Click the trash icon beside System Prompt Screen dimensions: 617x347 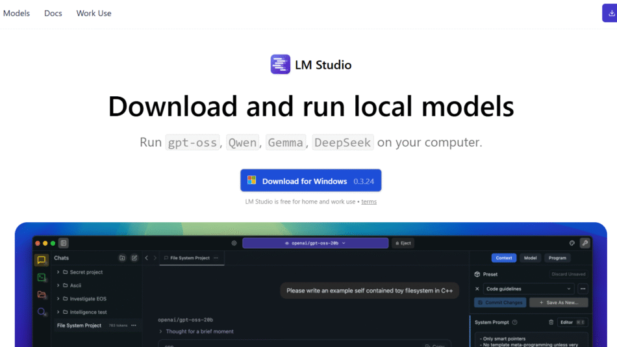click(551, 322)
